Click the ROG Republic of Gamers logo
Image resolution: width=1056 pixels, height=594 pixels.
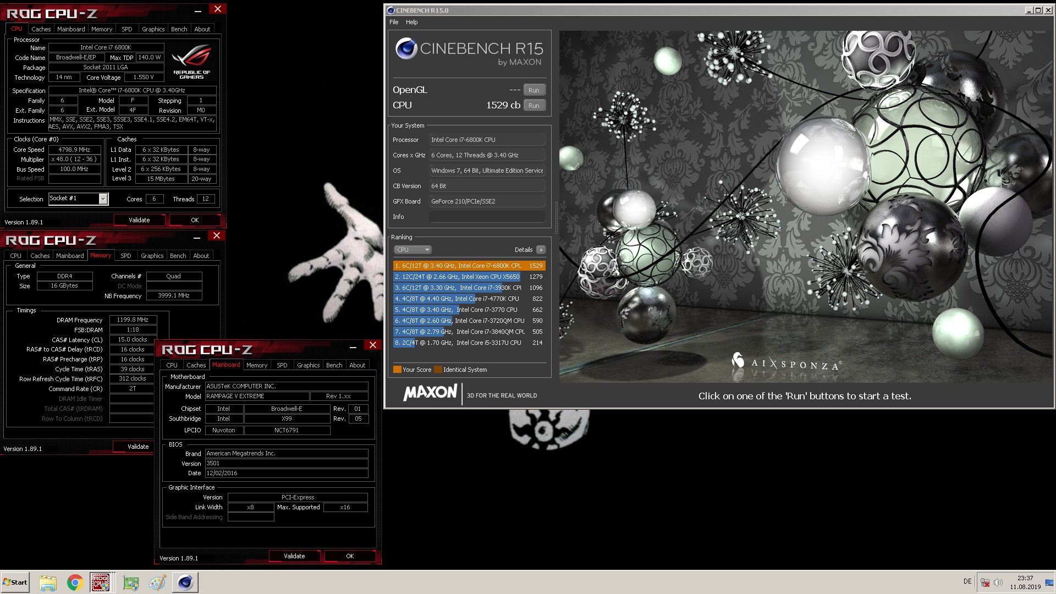191,62
